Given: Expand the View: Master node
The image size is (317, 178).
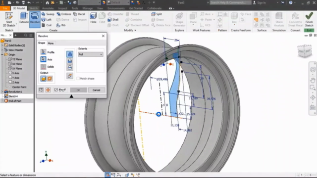Looking at the screenshot, I should coord(2,50).
